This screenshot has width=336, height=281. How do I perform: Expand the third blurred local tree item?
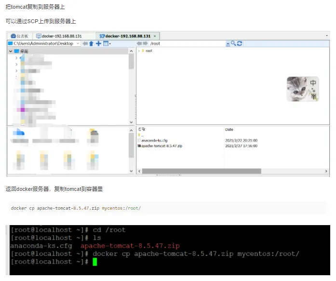coord(16,71)
